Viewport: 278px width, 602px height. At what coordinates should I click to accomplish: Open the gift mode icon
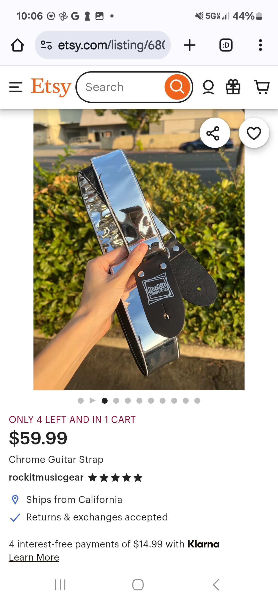[x=233, y=87]
